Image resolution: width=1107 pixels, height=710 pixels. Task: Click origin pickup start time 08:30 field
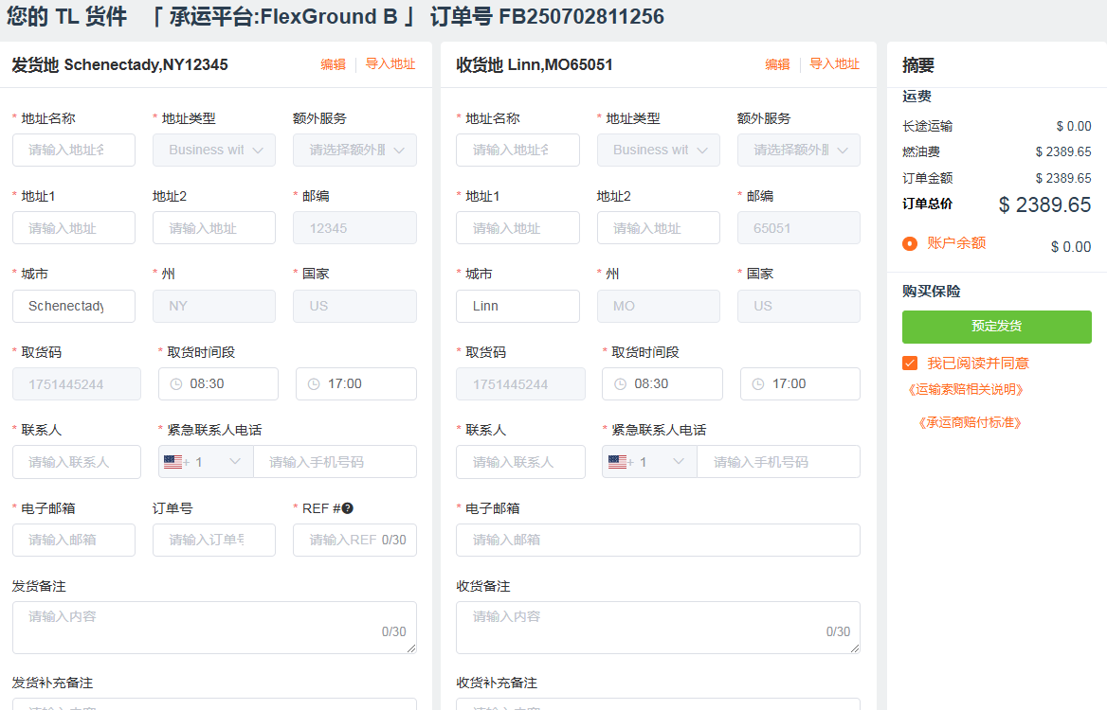coord(218,384)
